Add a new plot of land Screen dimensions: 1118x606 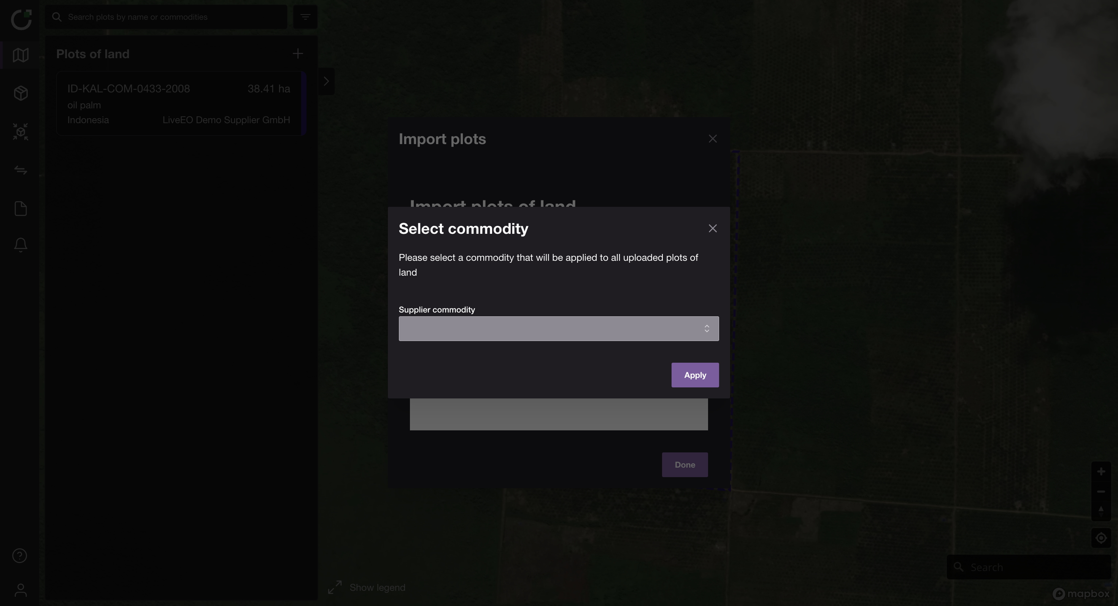click(x=298, y=54)
